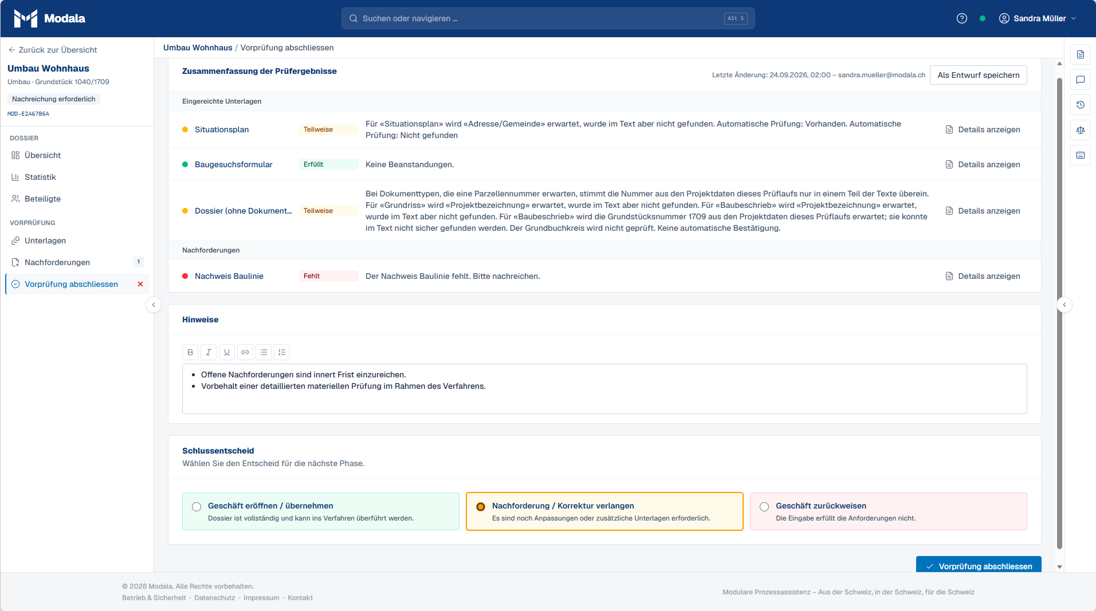This screenshot has height=611, width=1096.
Task: Collapse the right panel with chevron
Action: click(1064, 305)
